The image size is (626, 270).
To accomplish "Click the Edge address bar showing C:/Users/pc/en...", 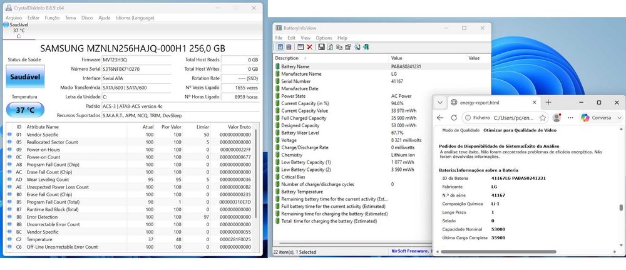I will [513, 118].
